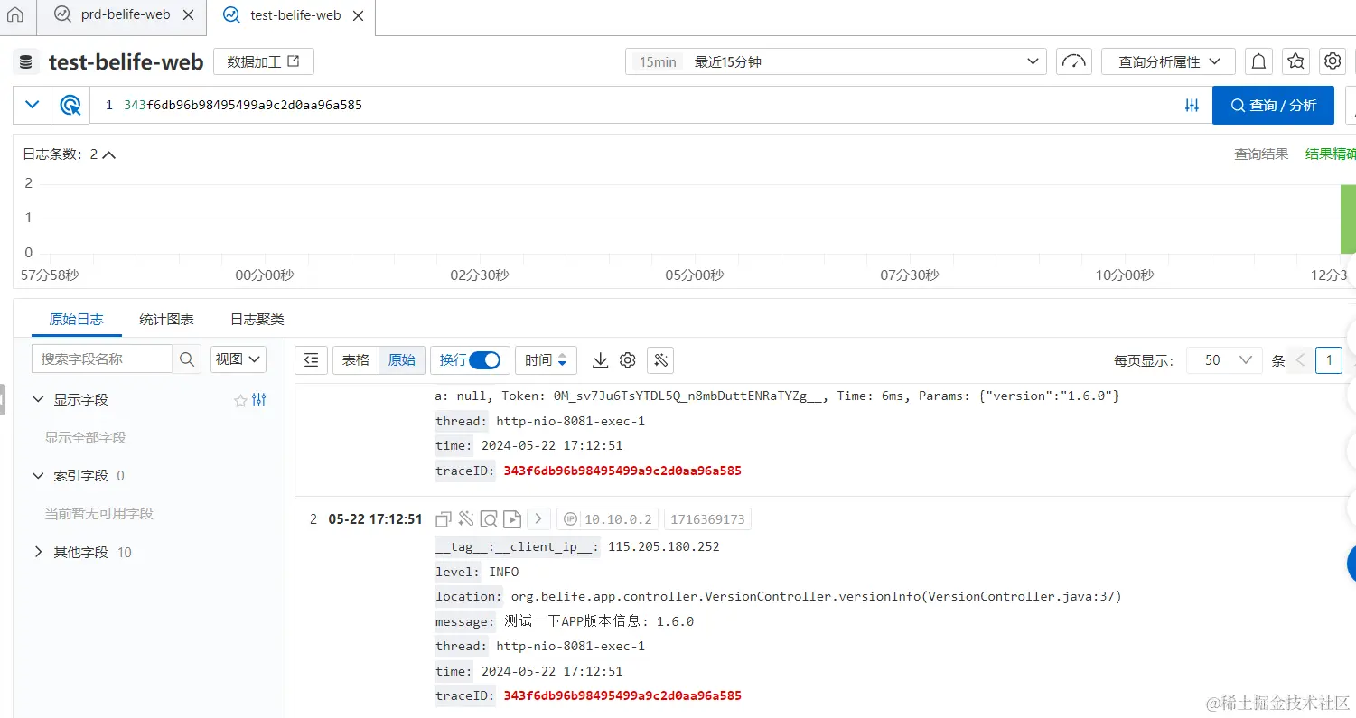Go to the home tab icon

coord(15,15)
